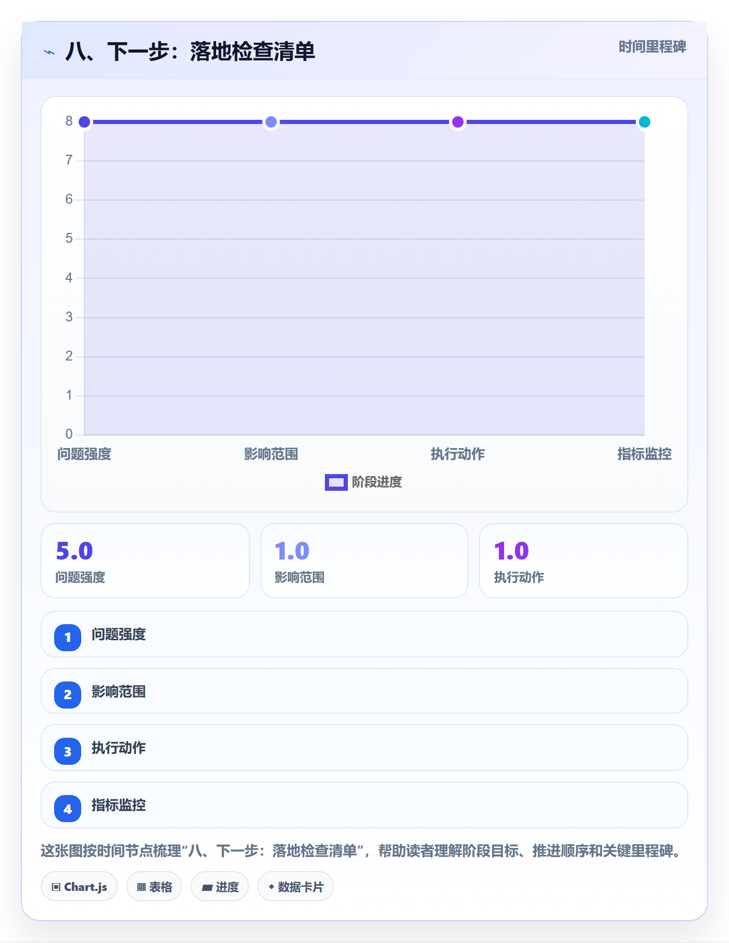
Task: Click the y-axis value 4
Action: click(x=69, y=278)
